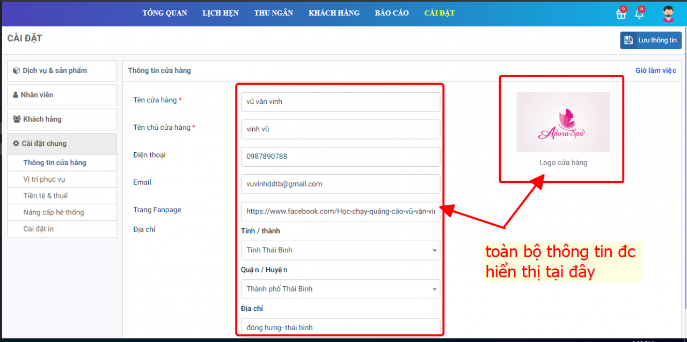Open the notification bell icon
Screen dimensions: 687x342
tap(639, 14)
